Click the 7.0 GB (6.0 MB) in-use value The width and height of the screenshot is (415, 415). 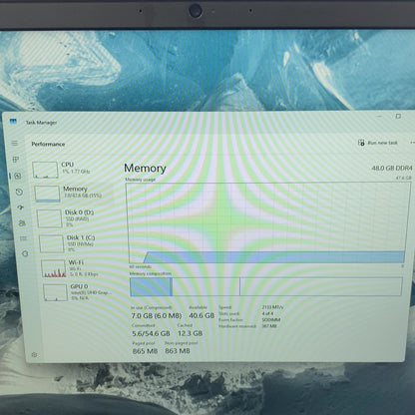point(157,315)
